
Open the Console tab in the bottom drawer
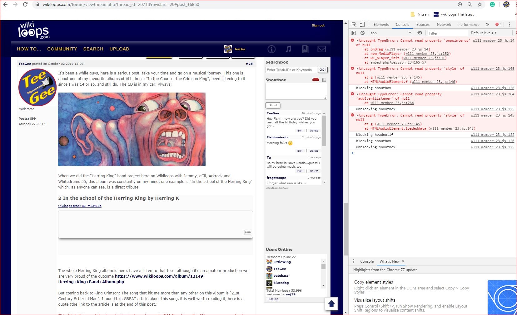click(367, 261)
